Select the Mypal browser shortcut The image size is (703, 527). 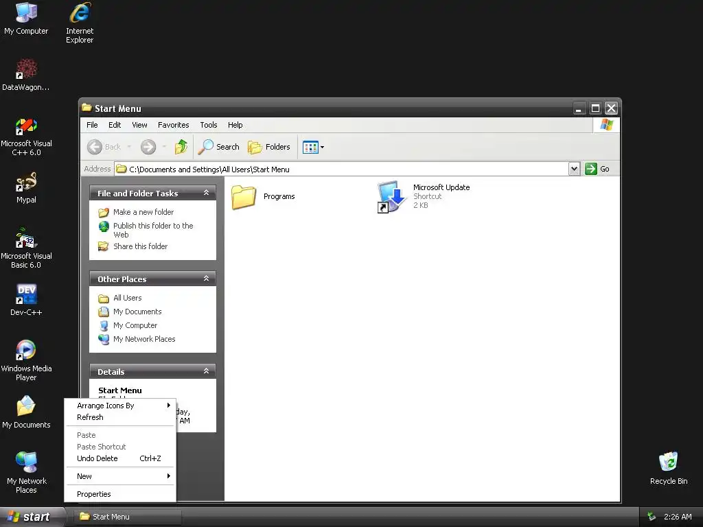(x=26, y=187)
